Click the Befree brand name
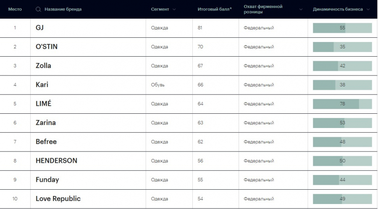Viewport: 378px width, 209px height. pos(46,142)
